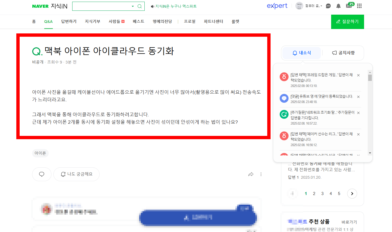
Task: Open the 프로필 menu item
Action: click(x=190, y=21)
